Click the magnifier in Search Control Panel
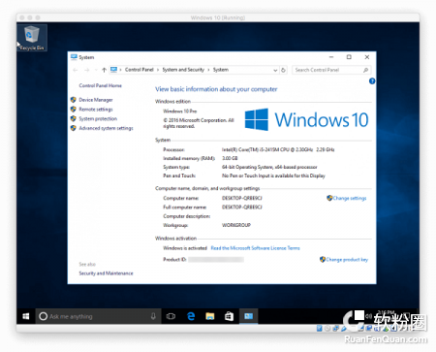Screen dimensions: 436x352 pyautogui.click(x=365, y=70)
